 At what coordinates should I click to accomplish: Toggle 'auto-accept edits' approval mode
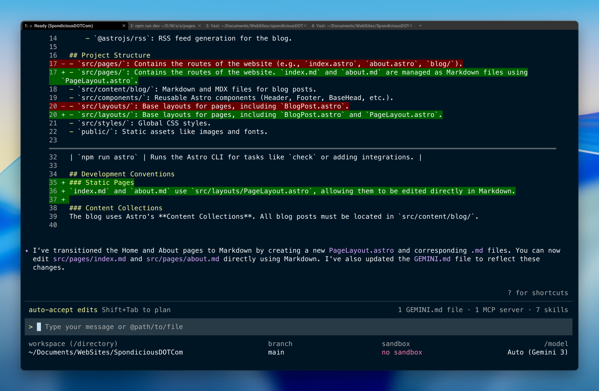click(63, 310)
